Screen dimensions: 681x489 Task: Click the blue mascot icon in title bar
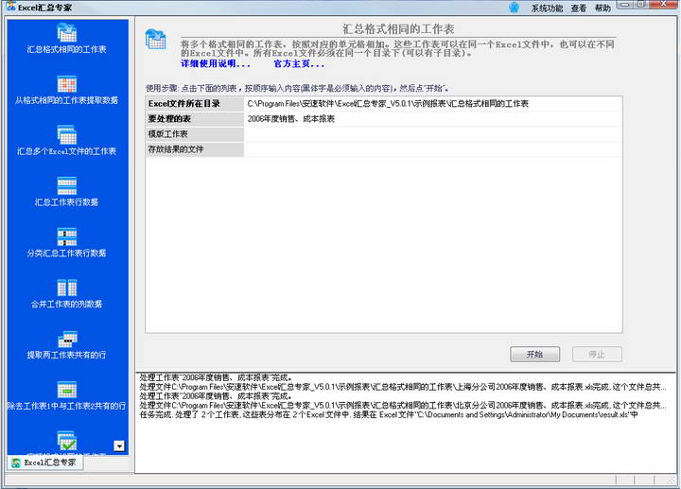pyautogui.click(x=514, y=8)
